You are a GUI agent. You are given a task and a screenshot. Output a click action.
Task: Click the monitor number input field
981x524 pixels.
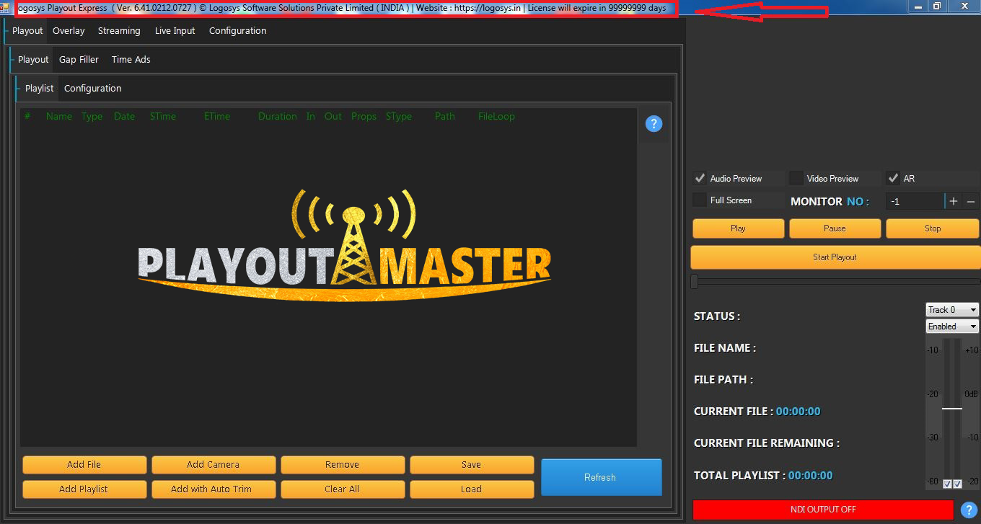tap(915, 202)
